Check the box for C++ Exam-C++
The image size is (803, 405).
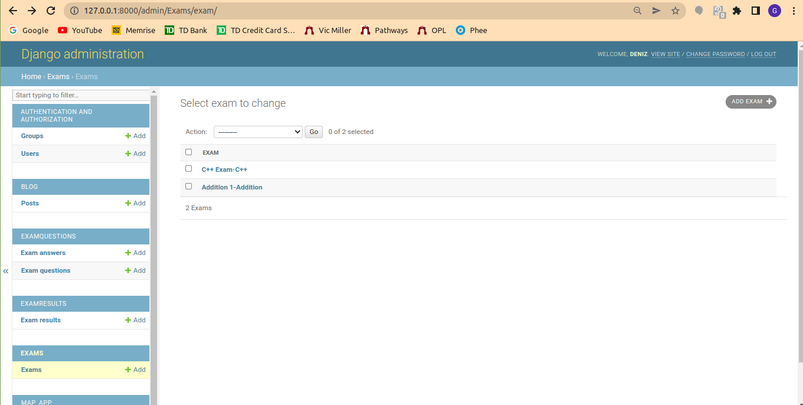click(189, 168)
